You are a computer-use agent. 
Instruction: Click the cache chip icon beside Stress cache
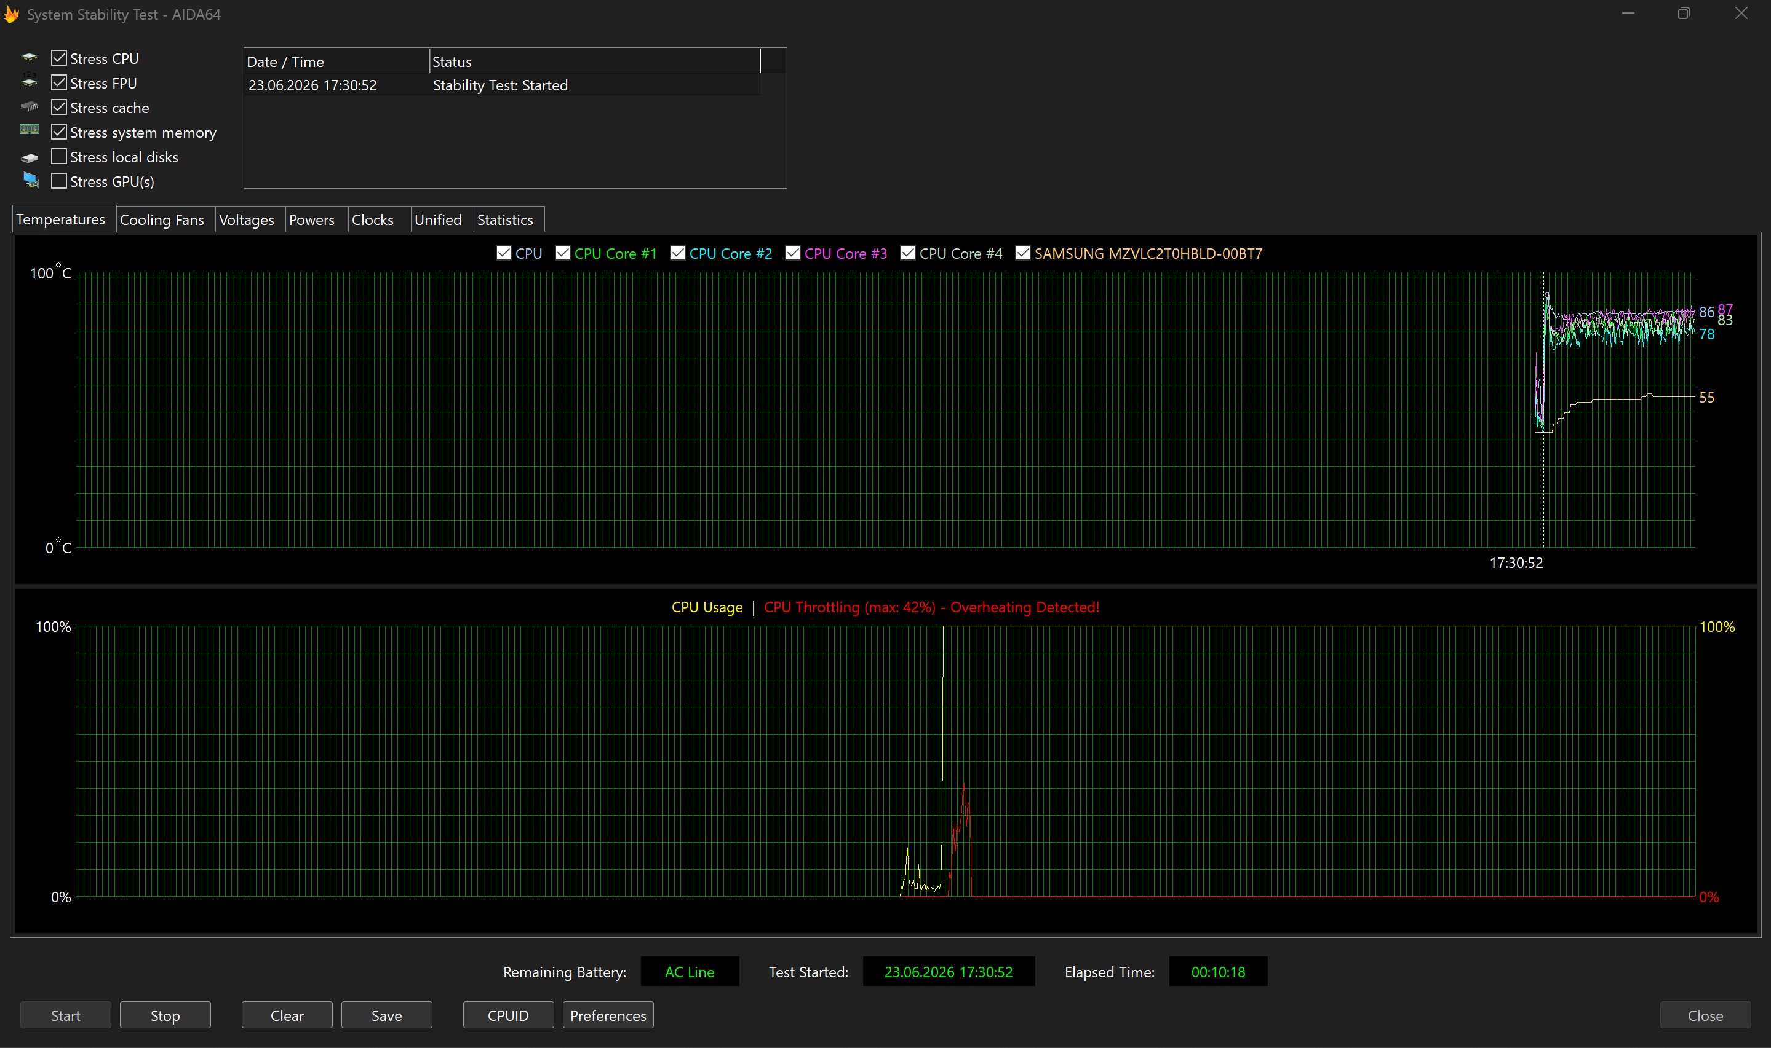[x=29, y=106]
